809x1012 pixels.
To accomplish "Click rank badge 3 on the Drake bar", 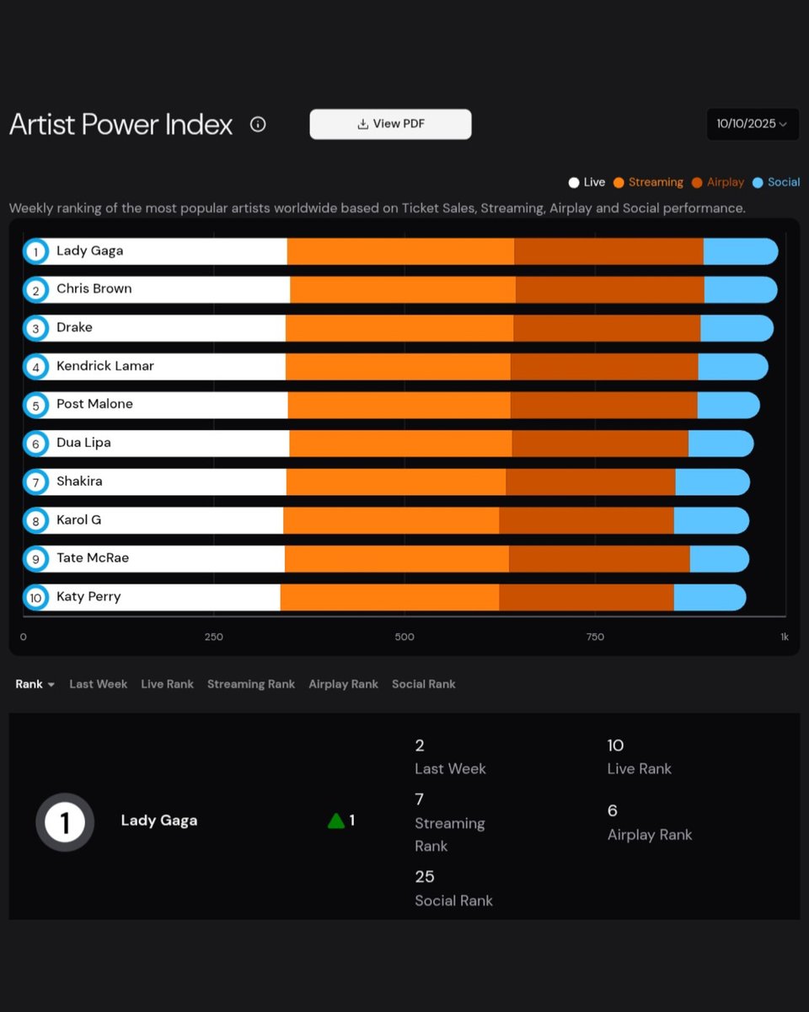I will (35, 328).
